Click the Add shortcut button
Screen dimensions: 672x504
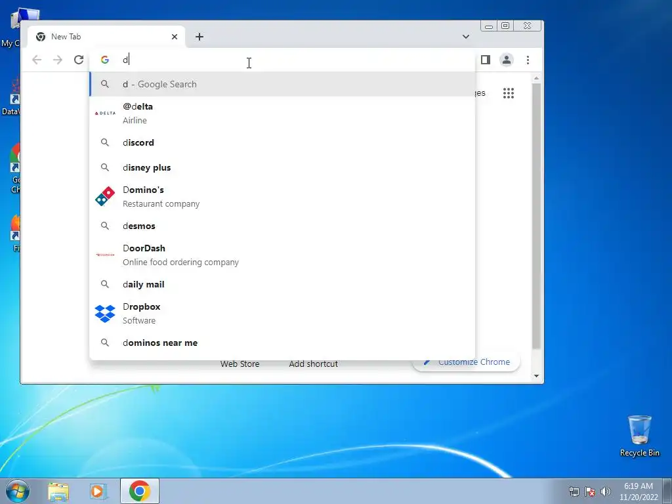pos(313,364)
